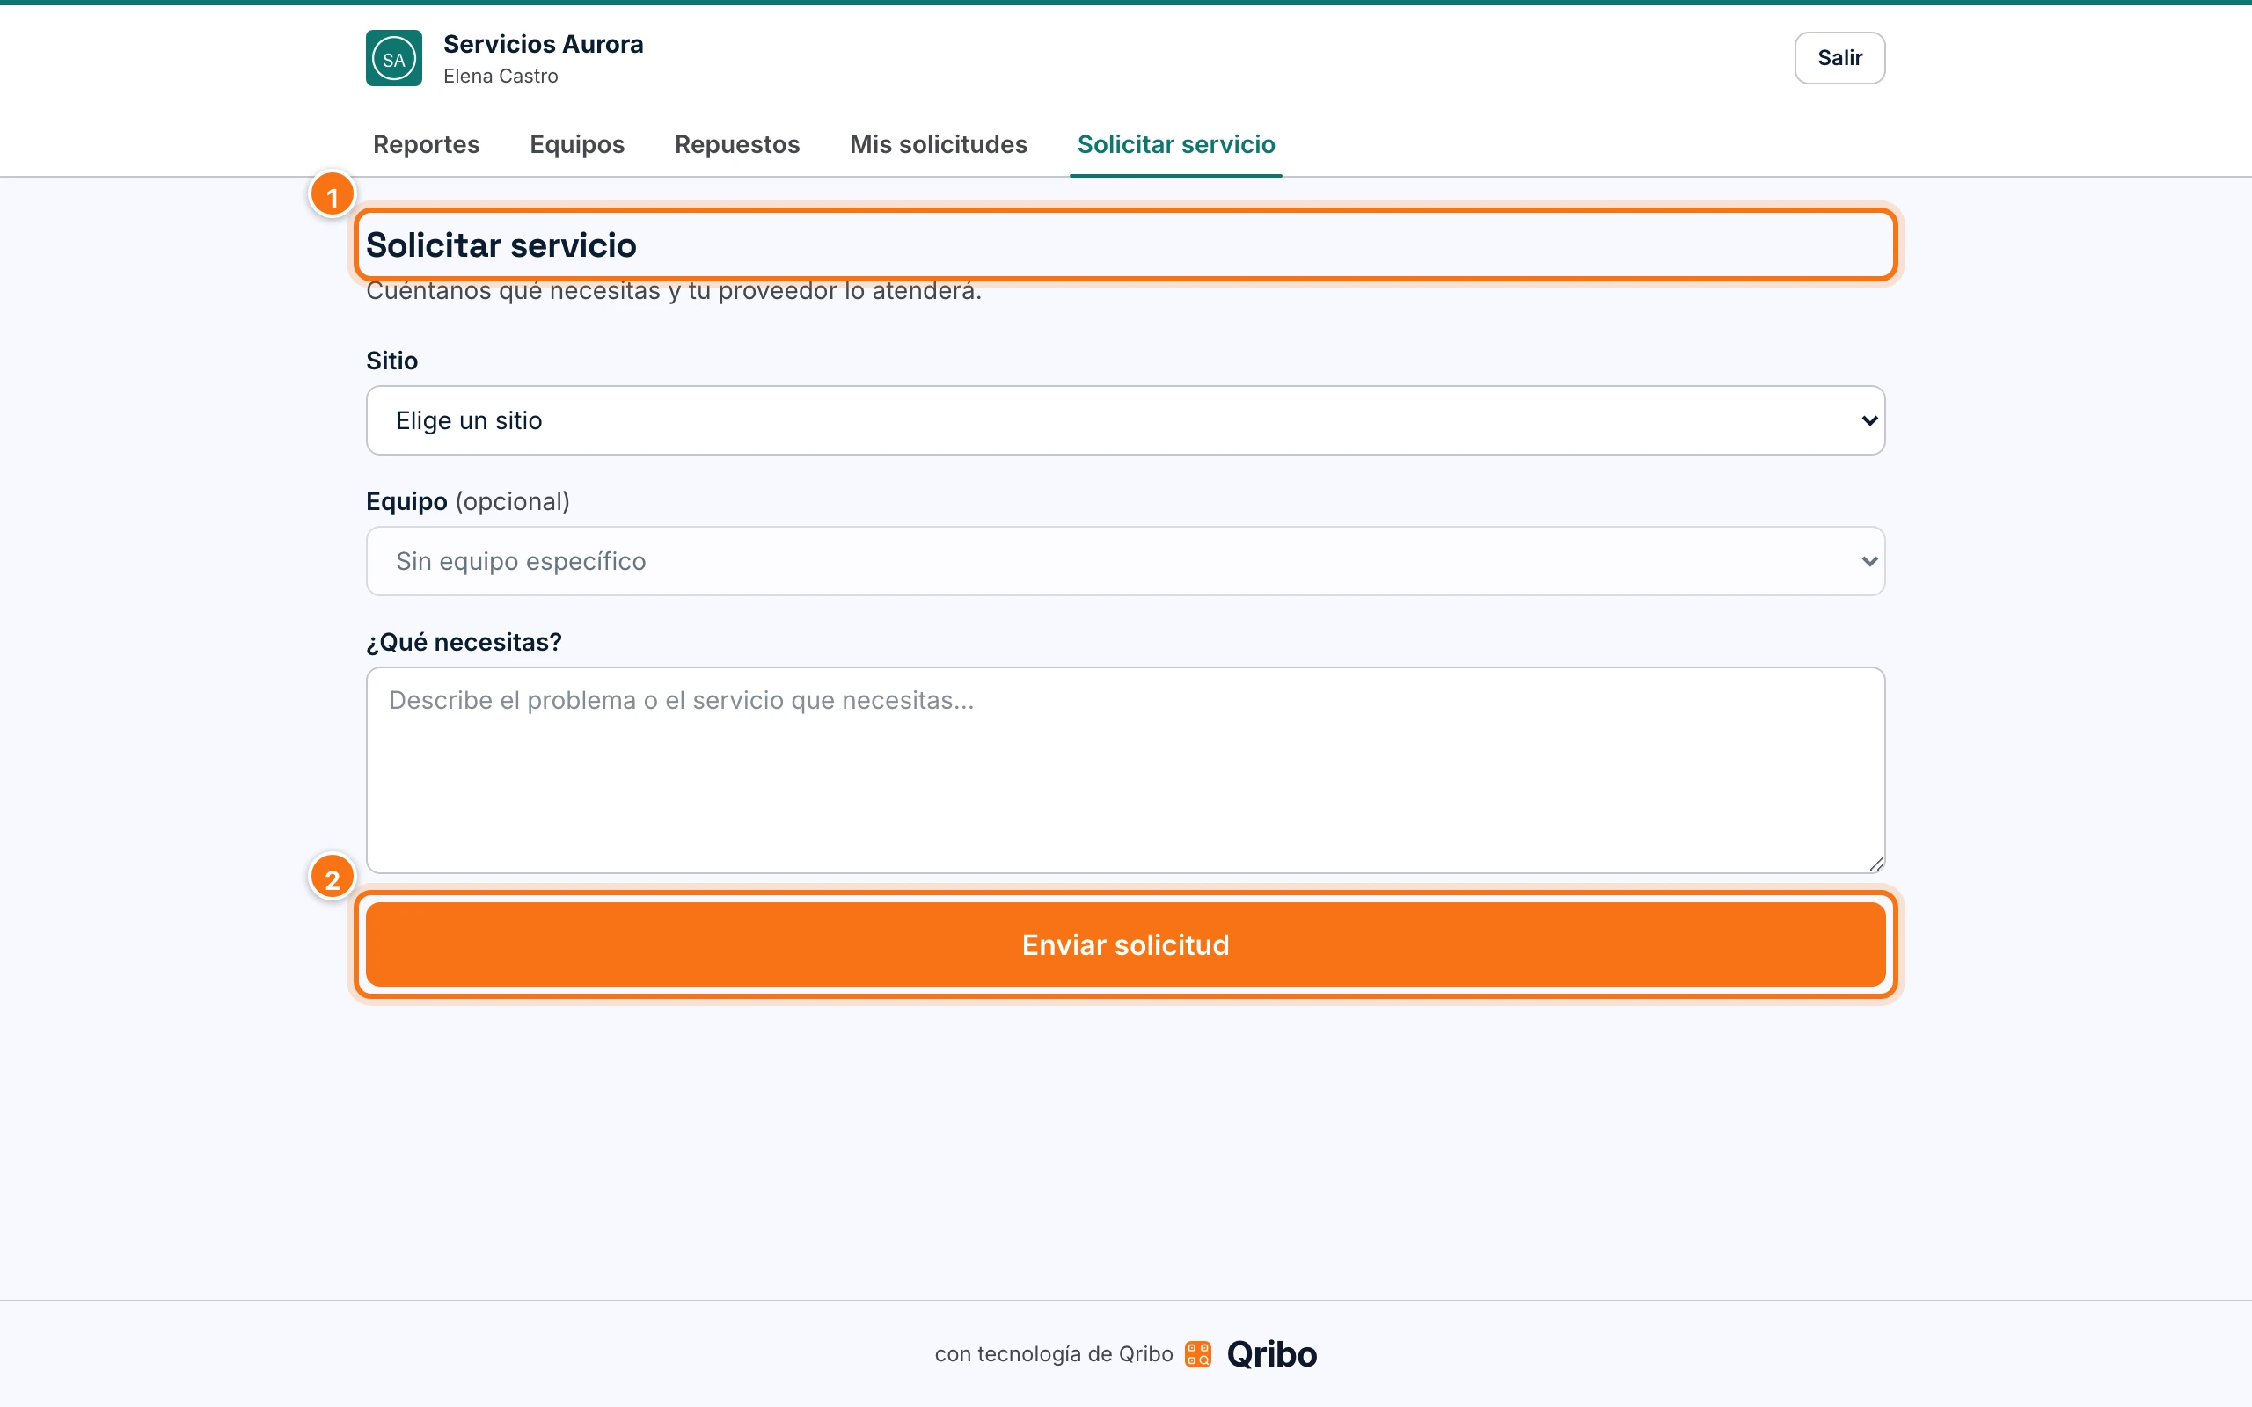Screen dimensions: 2252x1407
Task: Select the Solicitar servicio tab
Action: coord(1176,144)
